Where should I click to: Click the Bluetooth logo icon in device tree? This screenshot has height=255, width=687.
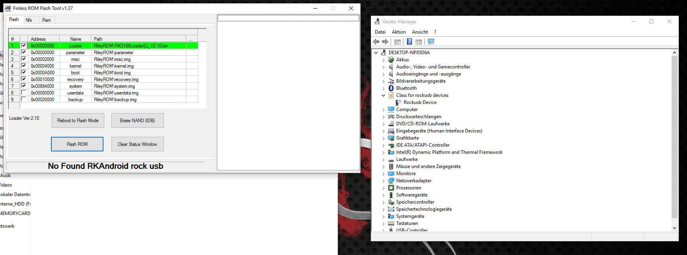(x=391, y=88)
